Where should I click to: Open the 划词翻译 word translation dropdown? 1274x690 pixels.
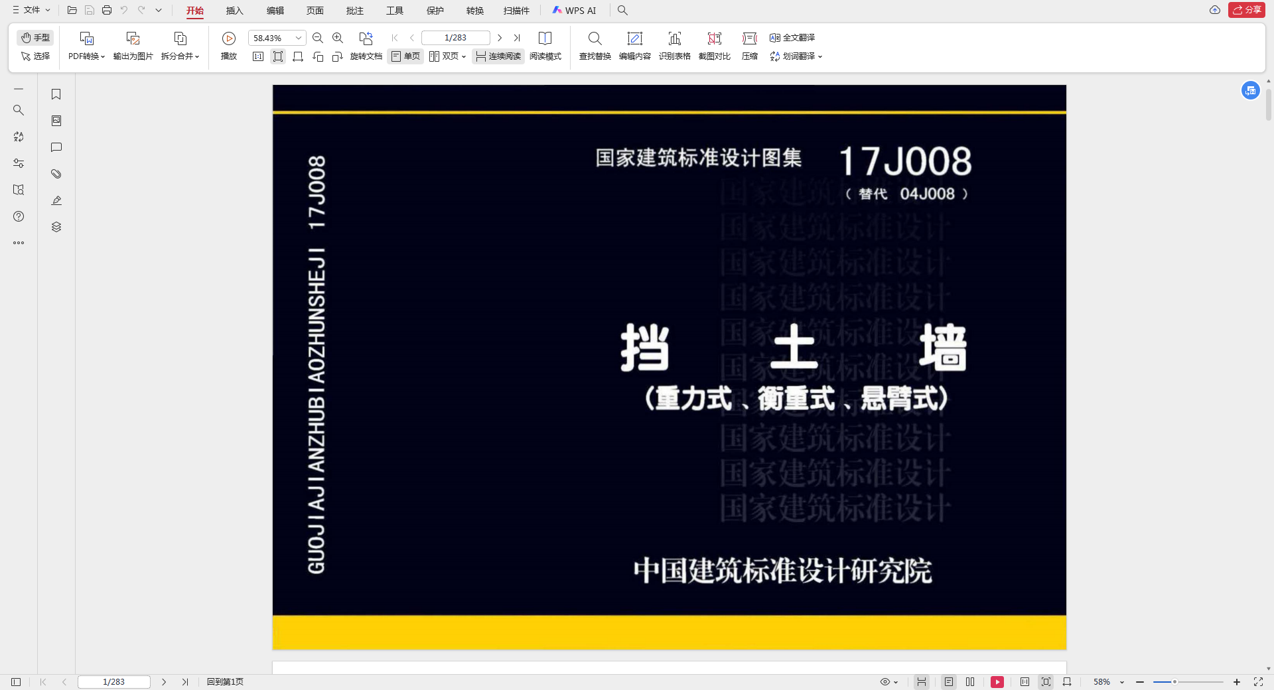(796, 56)
